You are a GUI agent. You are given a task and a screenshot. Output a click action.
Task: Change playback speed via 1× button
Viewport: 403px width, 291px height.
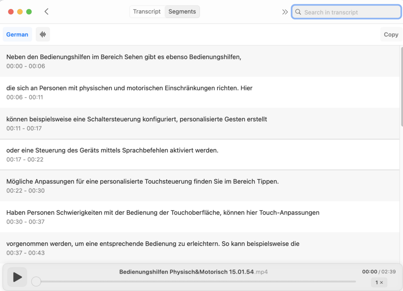[379, 282]
